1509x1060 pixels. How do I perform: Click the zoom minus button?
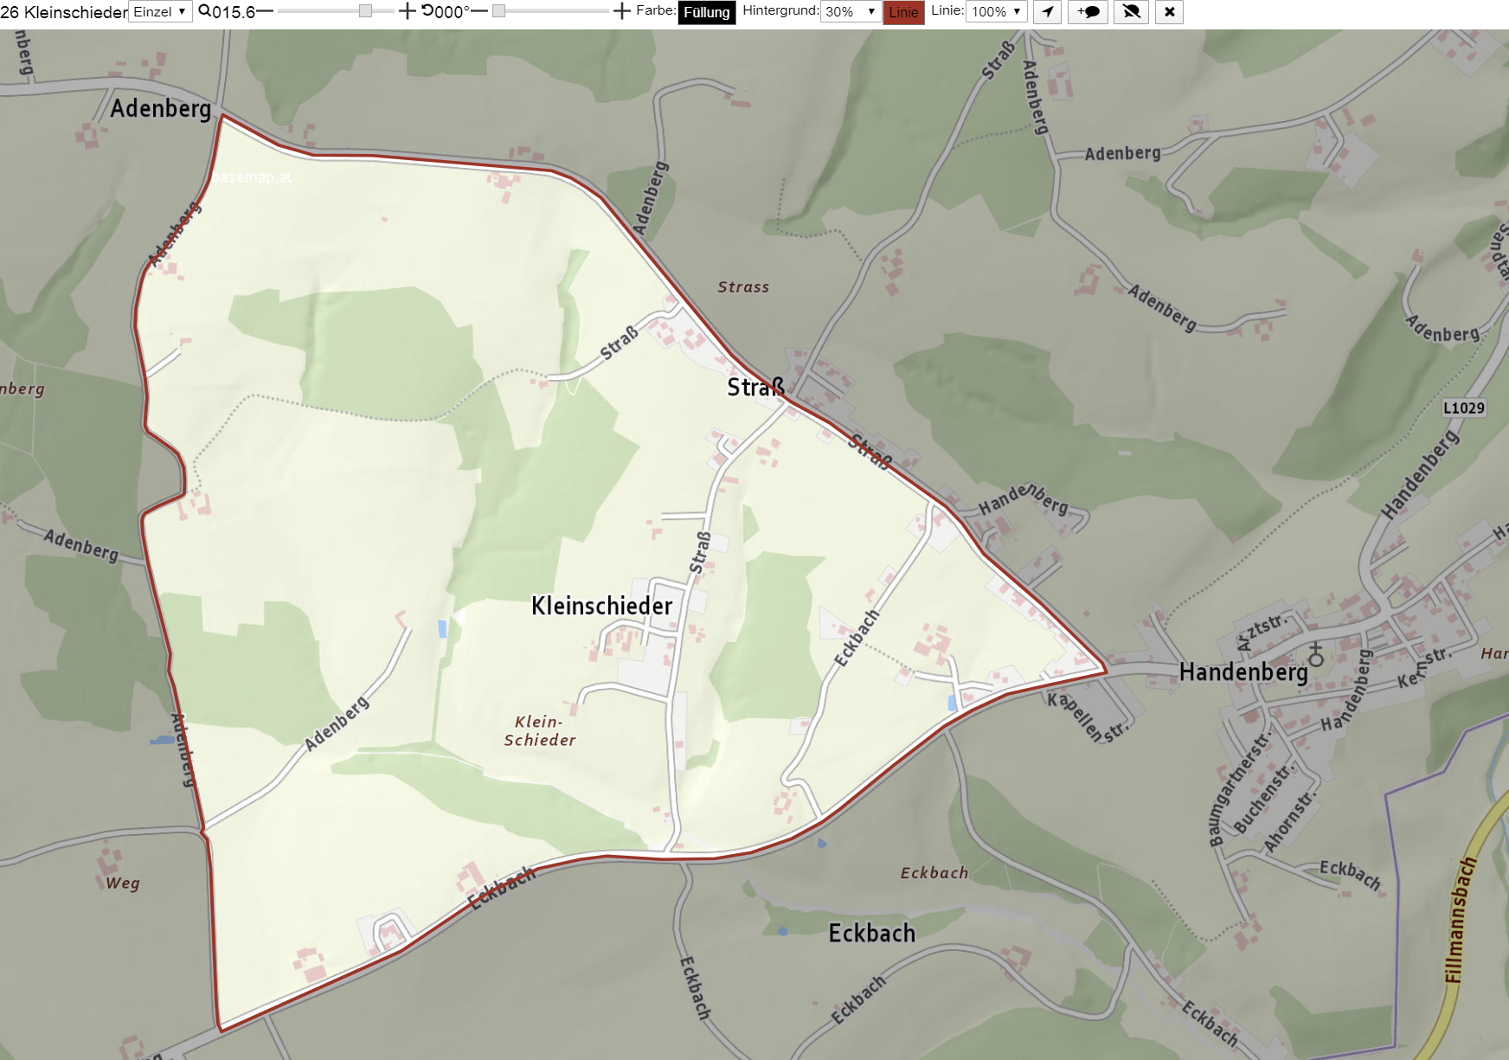pos(265,11)
